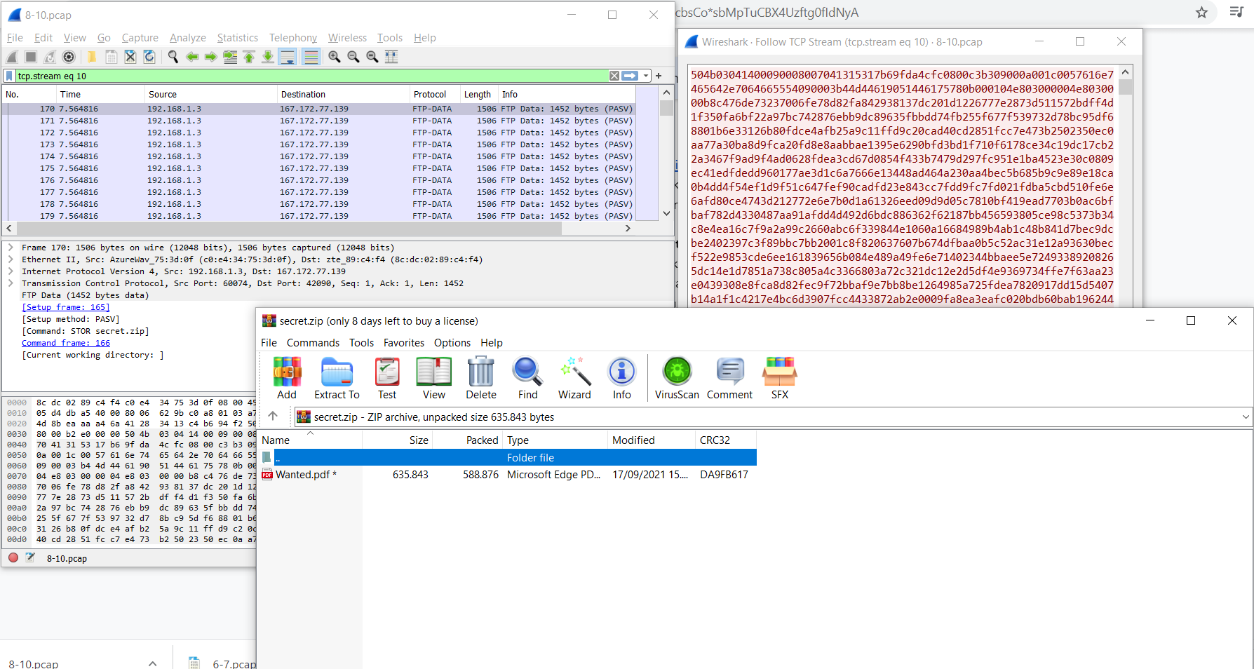Add a display filter button plus
This screenshot has height=669, width=1254.
pos(659,76)
